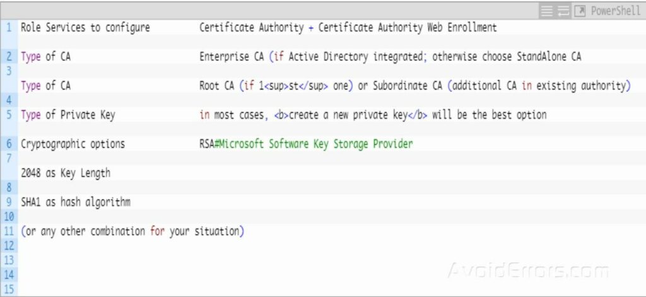Viewport: 646px width, 297px height.
Task: Click the 'Role Services to configure' text
Action: (x=85, y=28)
